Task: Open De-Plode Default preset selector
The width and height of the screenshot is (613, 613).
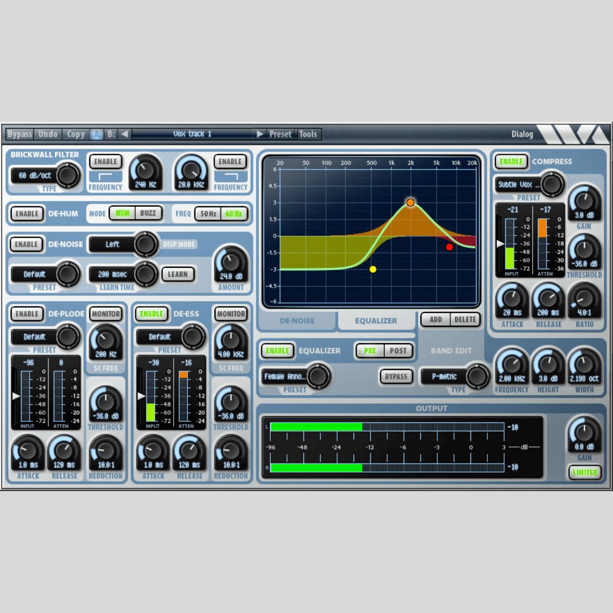Action: pos(45,337)
